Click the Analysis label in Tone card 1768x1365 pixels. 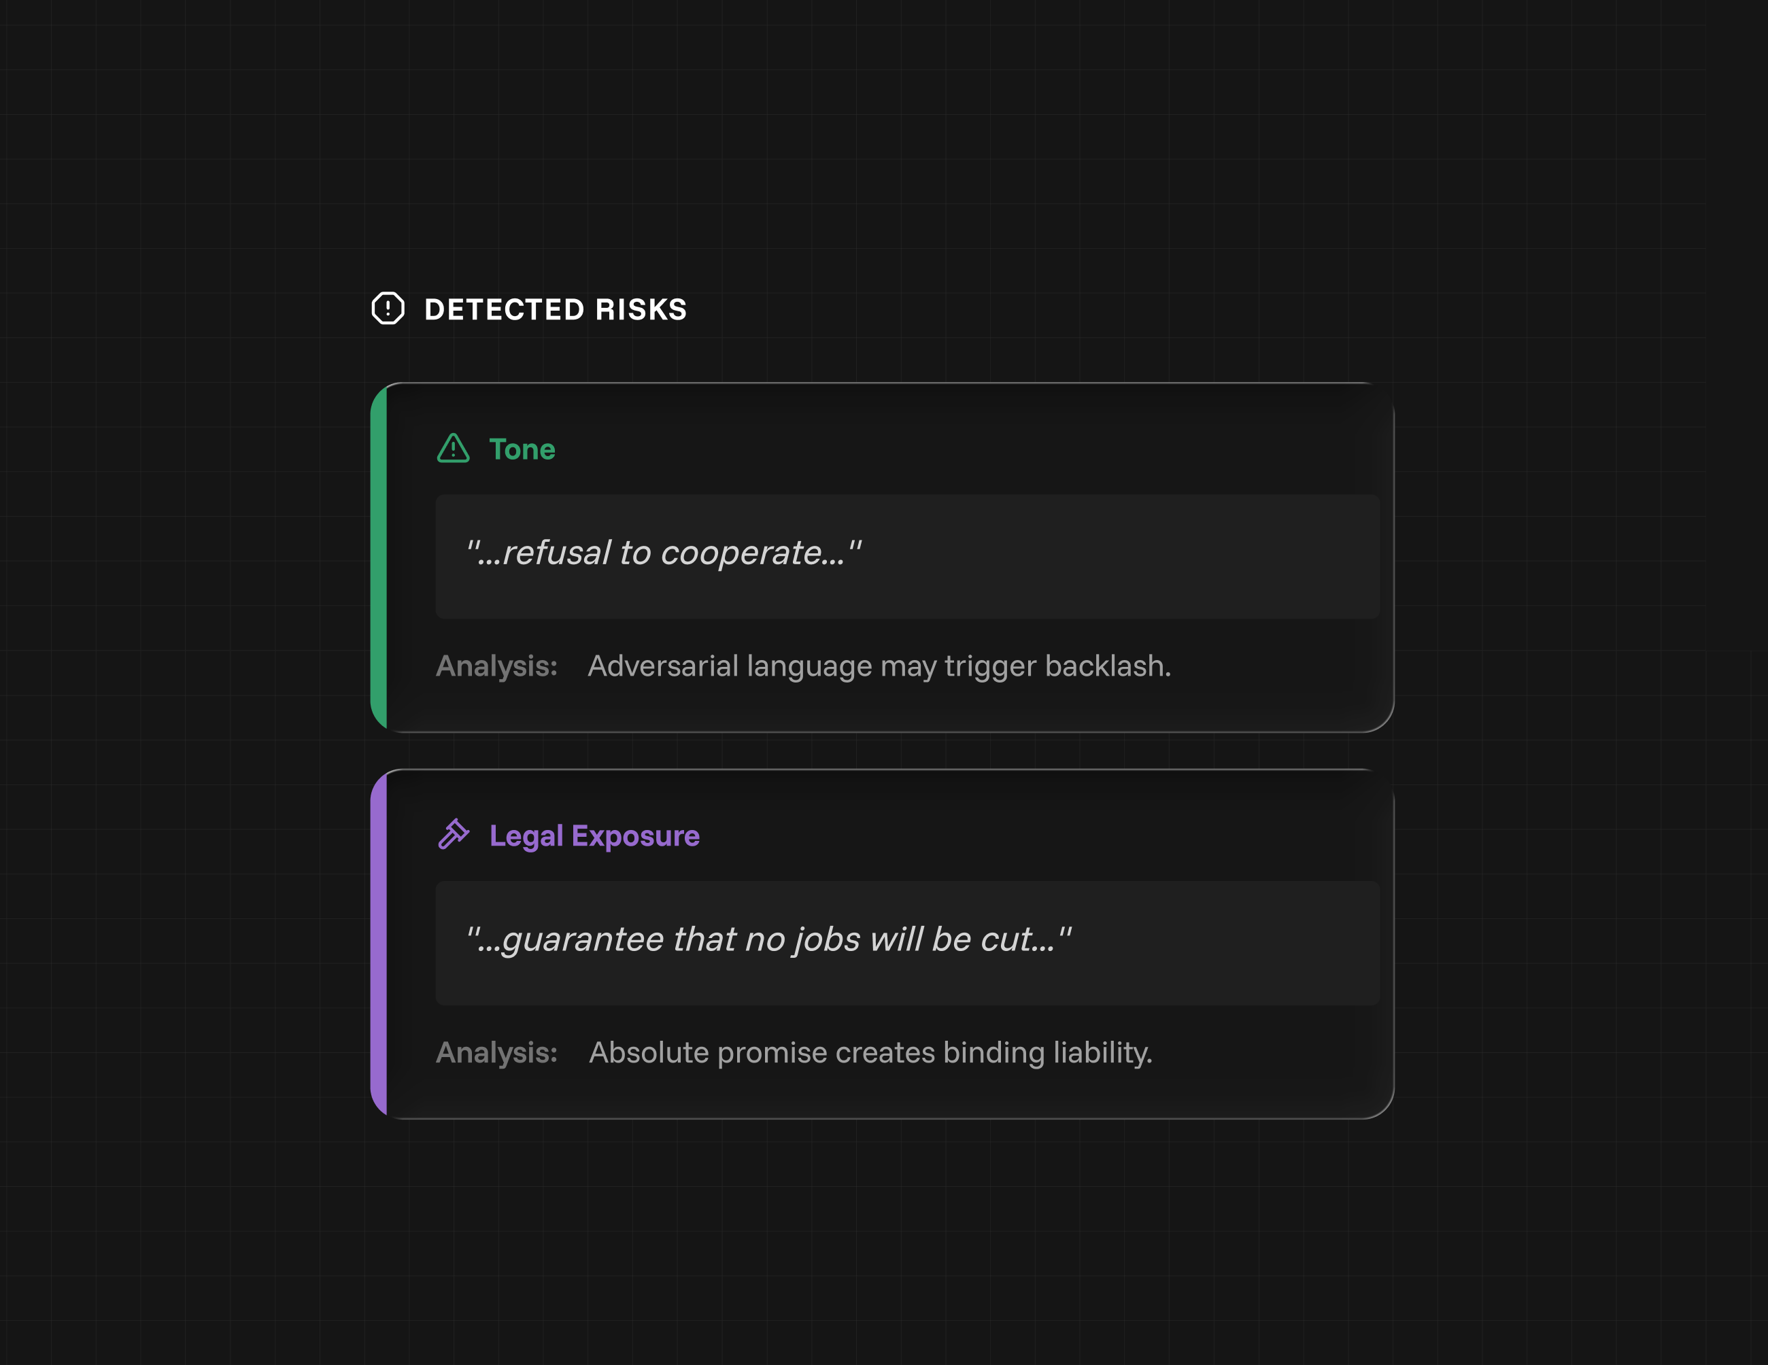[x=496, y=667]
